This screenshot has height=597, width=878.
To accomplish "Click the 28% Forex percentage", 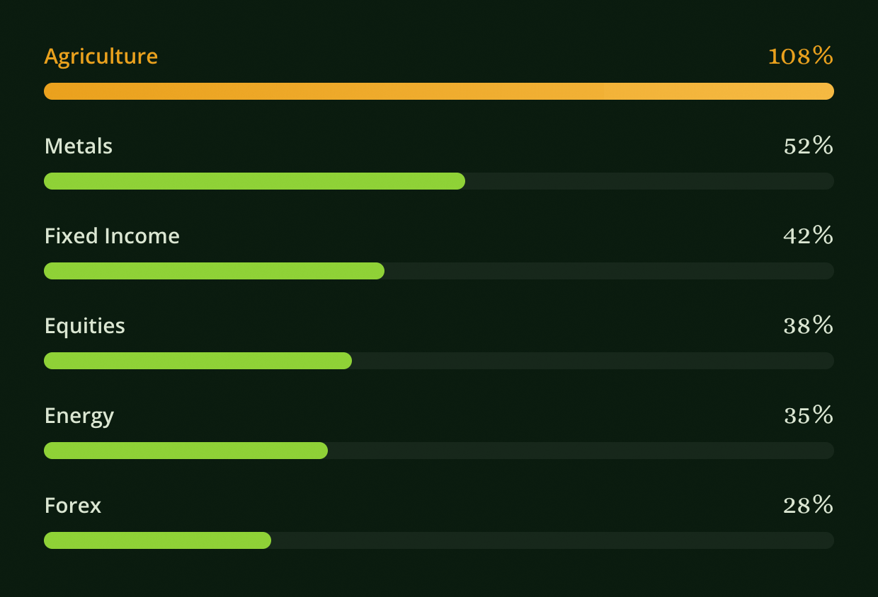I will (x=809, y=505).
